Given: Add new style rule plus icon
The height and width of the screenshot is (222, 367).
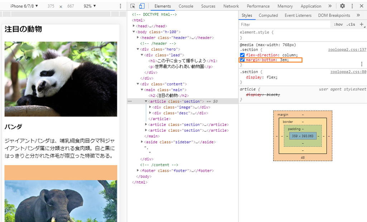Looking at the screenshot, I should pyautogui.click(x=362, y=24).
